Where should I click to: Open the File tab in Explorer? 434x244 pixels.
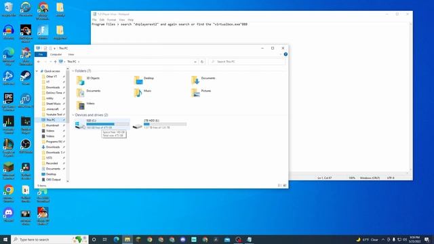pos(41,54)
